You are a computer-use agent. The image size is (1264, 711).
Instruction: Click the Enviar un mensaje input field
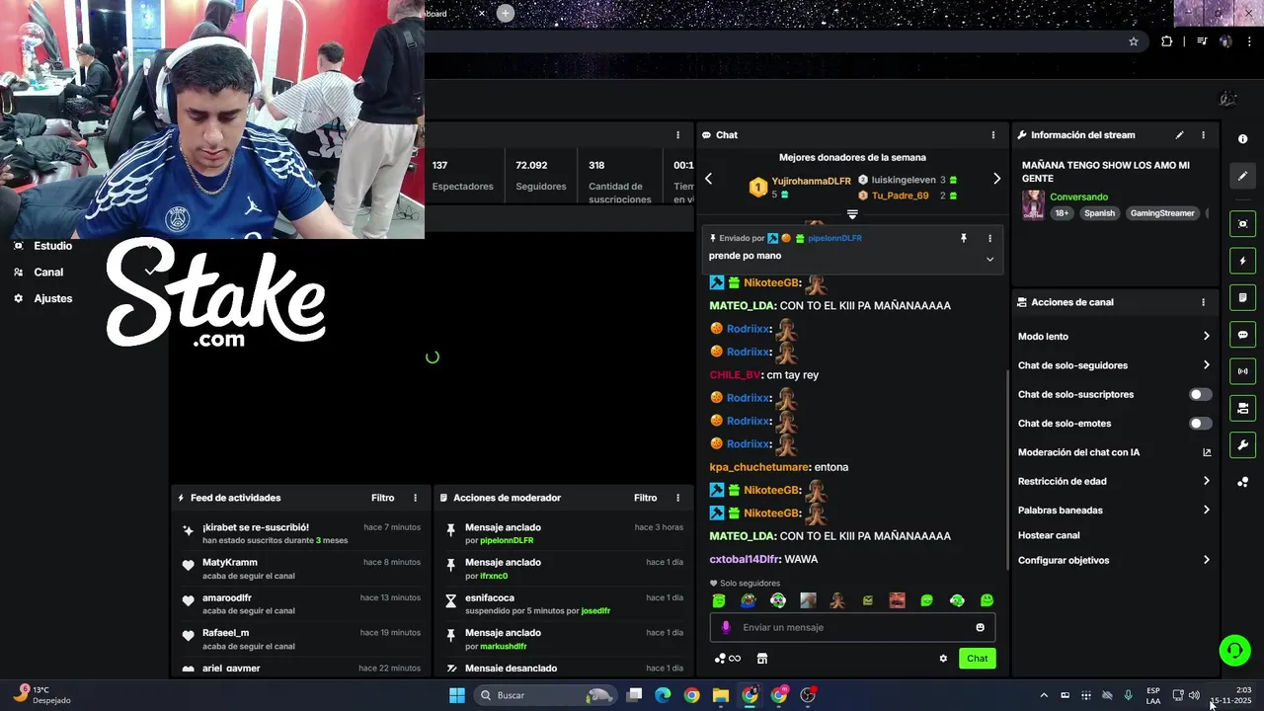click(x=852, y=627)
